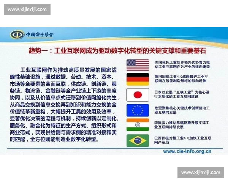
Task: Click the Brazilian flag image
Action: point(138,141)
